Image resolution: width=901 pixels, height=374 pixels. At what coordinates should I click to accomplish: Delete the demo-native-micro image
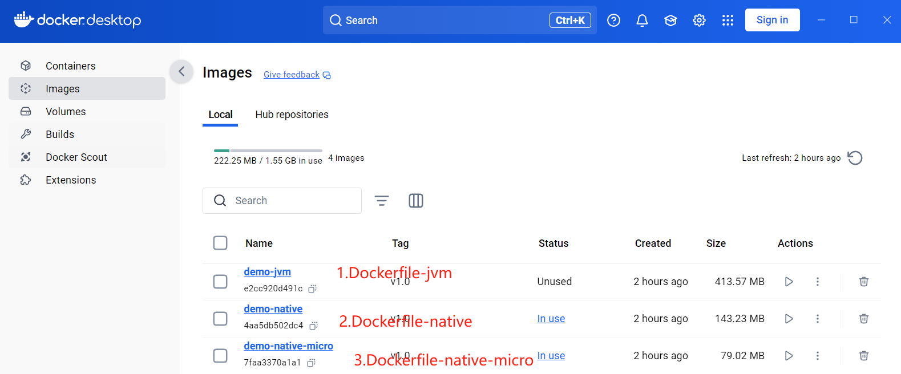864,356
